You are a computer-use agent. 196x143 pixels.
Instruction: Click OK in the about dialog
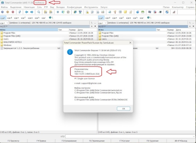(123, 109)
